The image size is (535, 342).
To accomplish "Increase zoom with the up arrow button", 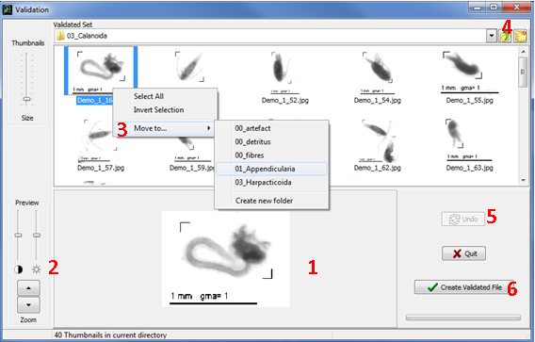I will coord(28,288).
